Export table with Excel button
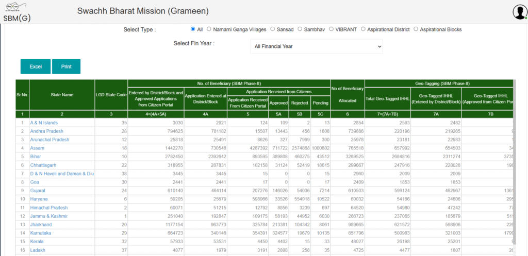528x256 pixels. click(x=36, y=66)
